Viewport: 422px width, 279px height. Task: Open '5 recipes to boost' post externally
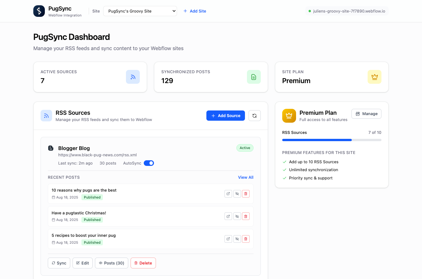[x=228, y=239]
